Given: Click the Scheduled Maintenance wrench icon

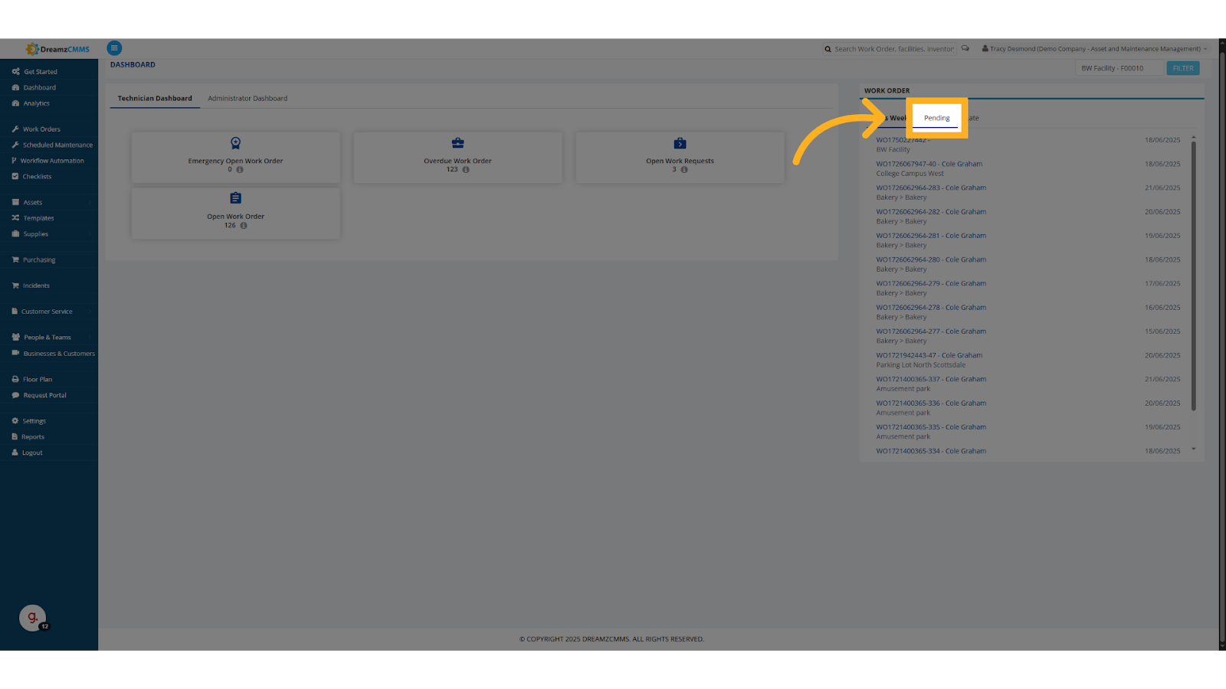Looking at the screenshot, I should click(x=15, y=145).
